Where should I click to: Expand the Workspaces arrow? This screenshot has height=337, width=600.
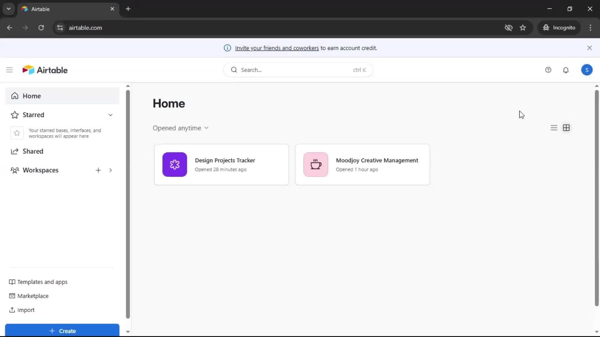[110, 170]
